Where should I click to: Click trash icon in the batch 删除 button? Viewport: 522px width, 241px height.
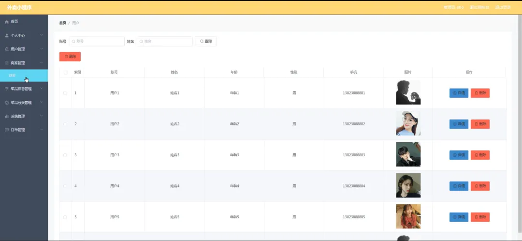click(x=66, y=57)
